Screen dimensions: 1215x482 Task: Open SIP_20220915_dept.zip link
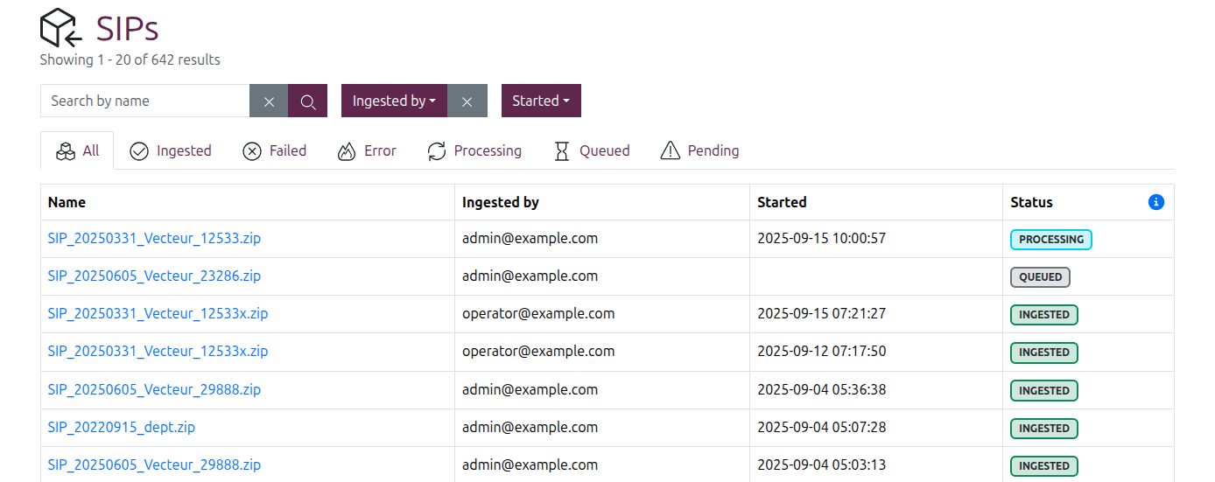pyautogui.click(x=121, y=427)
